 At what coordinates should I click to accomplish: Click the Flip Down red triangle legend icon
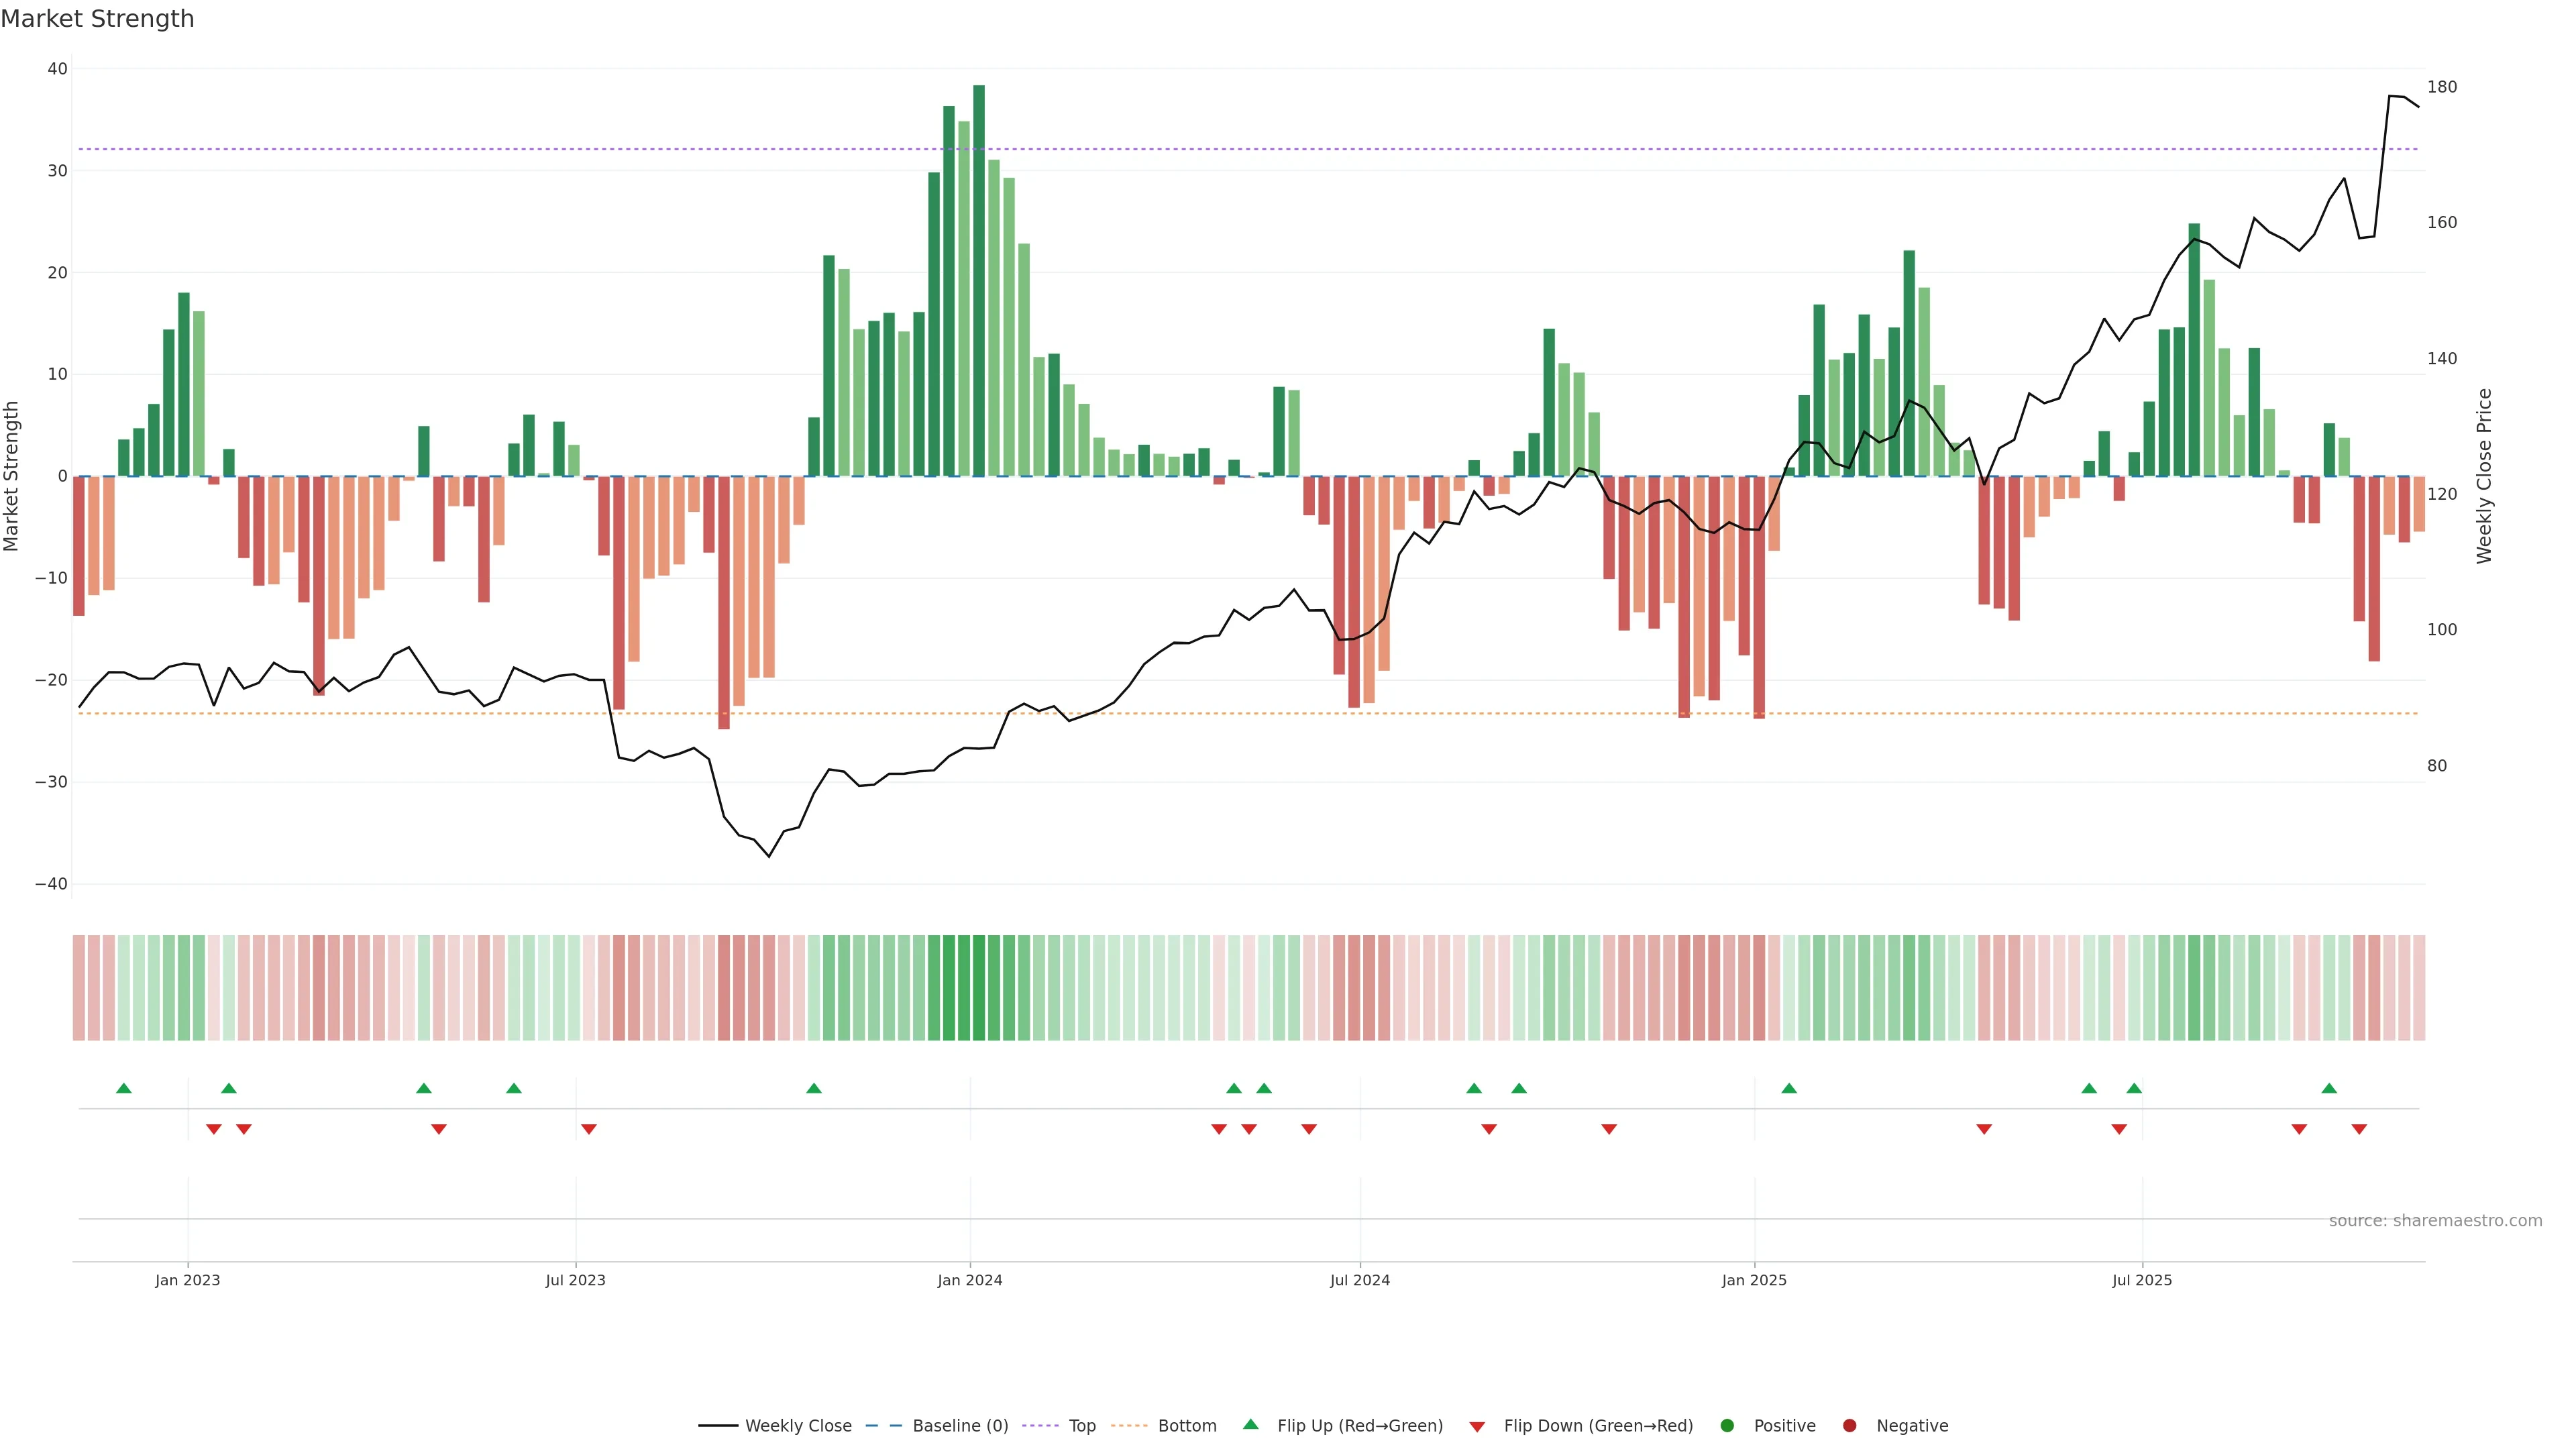(1477, 1426)
